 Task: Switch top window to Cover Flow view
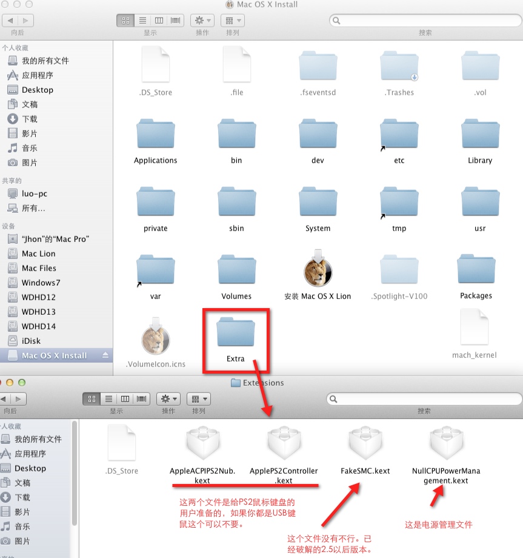coord(176,21)
